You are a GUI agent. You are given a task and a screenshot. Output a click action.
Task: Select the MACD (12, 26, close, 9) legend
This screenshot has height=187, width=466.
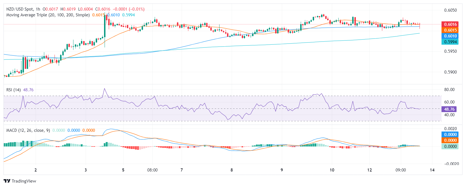point(28,130)
